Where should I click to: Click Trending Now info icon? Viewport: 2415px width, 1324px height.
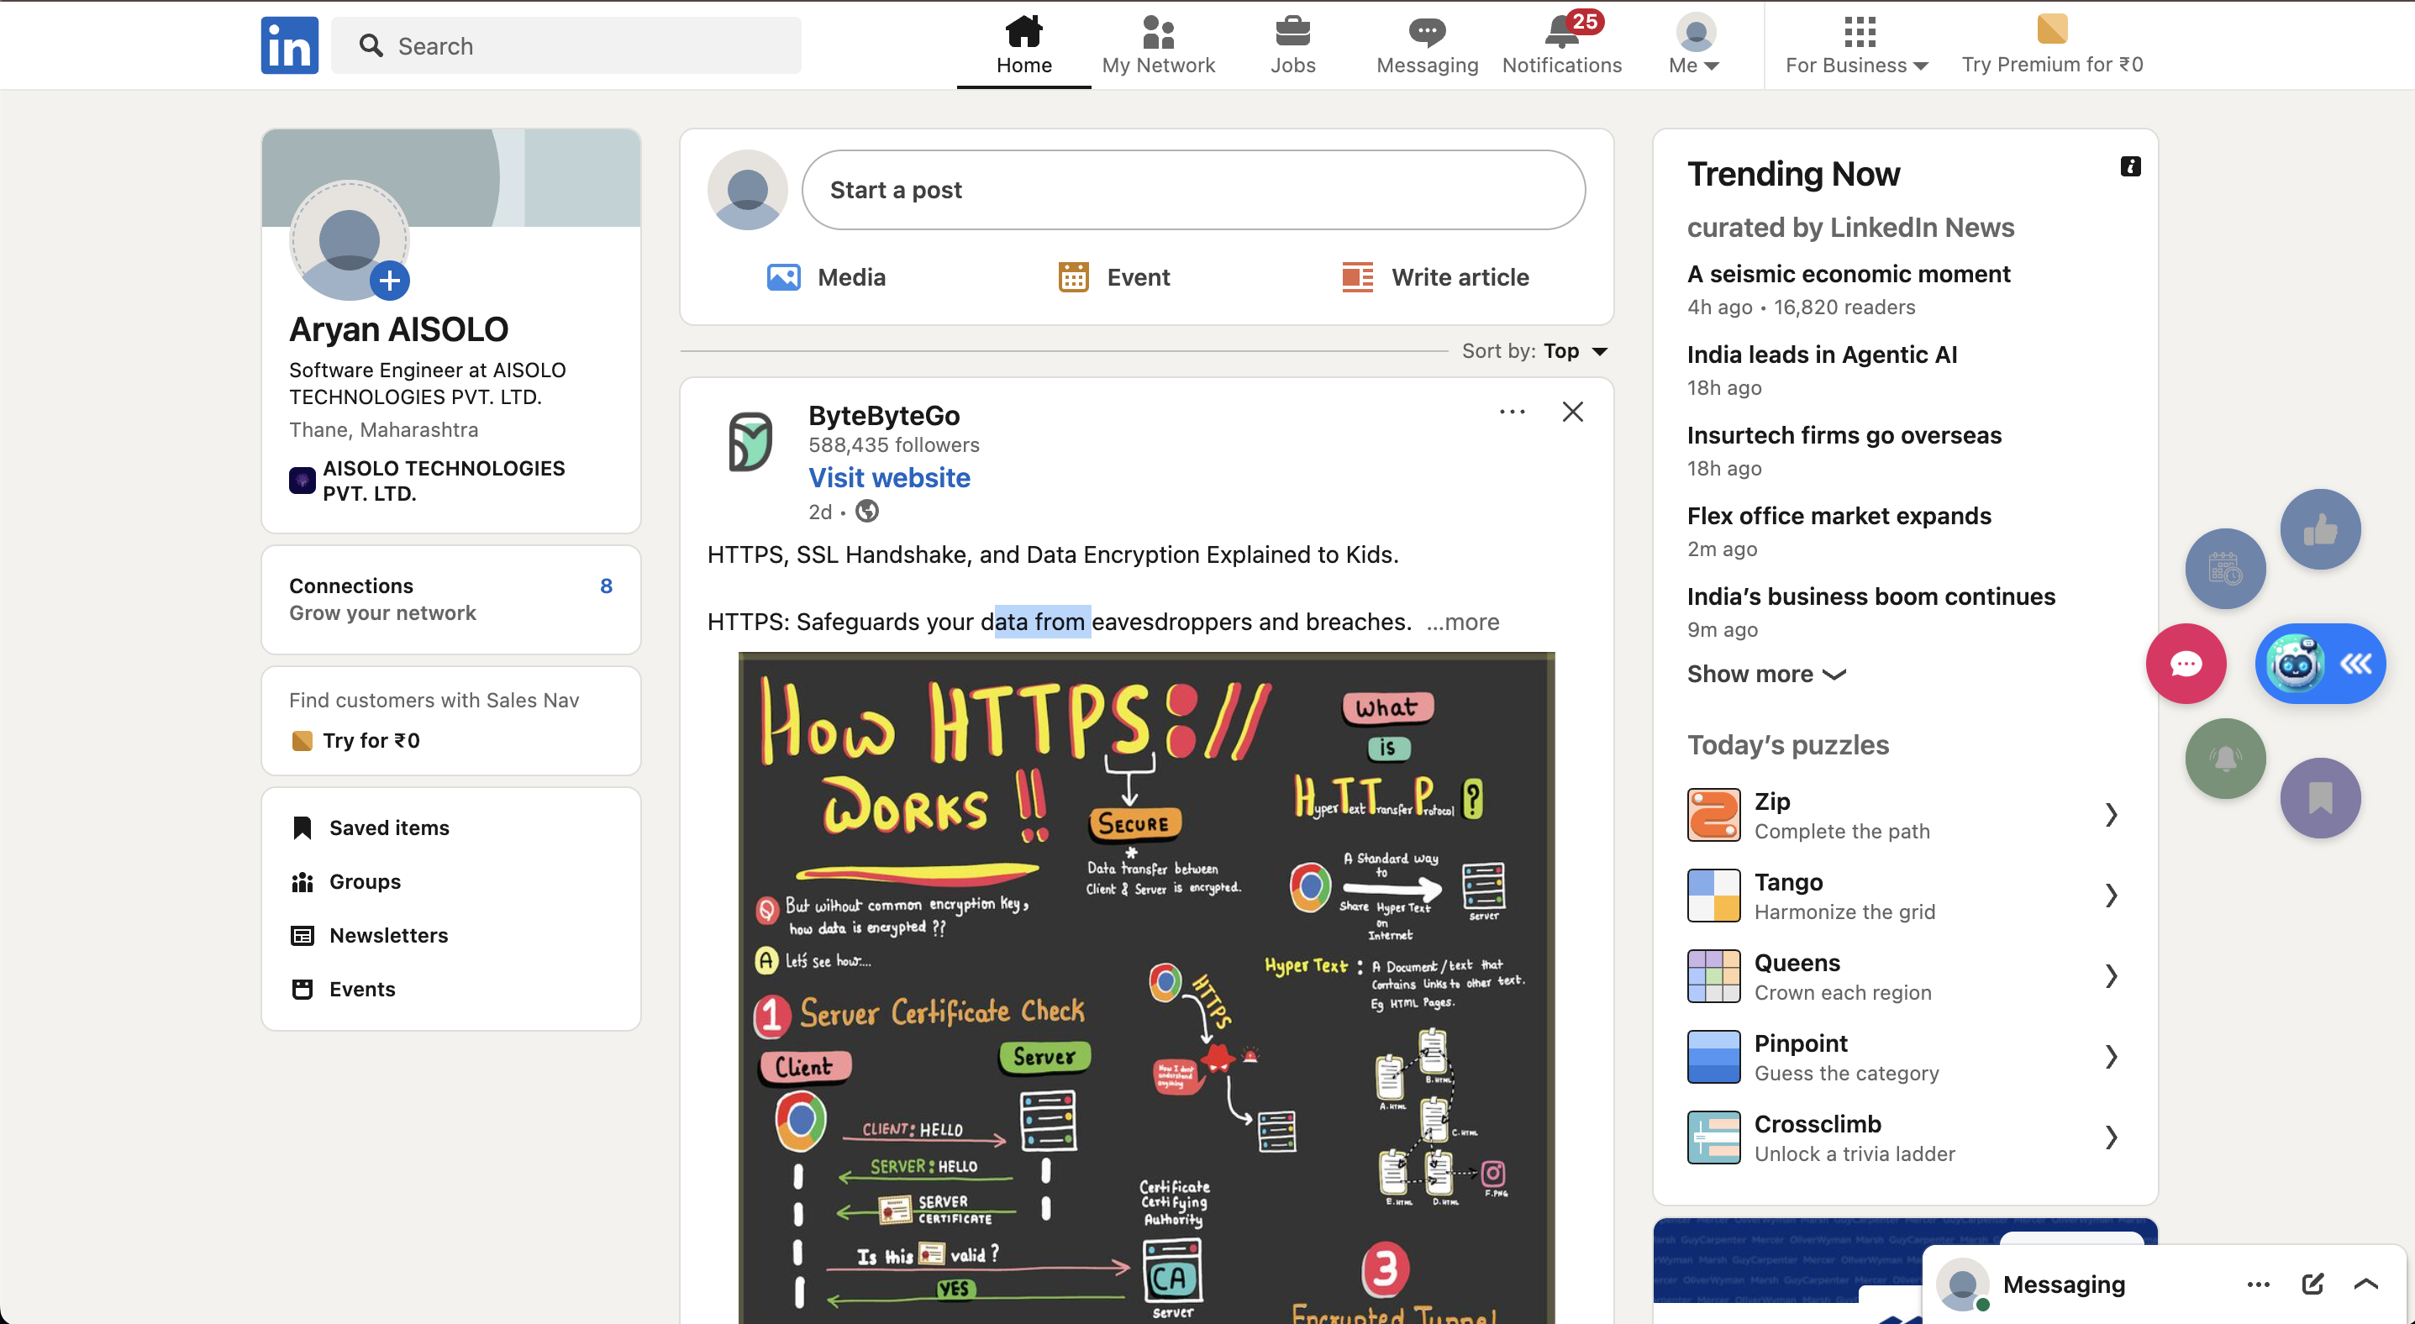click(2130, 167)
